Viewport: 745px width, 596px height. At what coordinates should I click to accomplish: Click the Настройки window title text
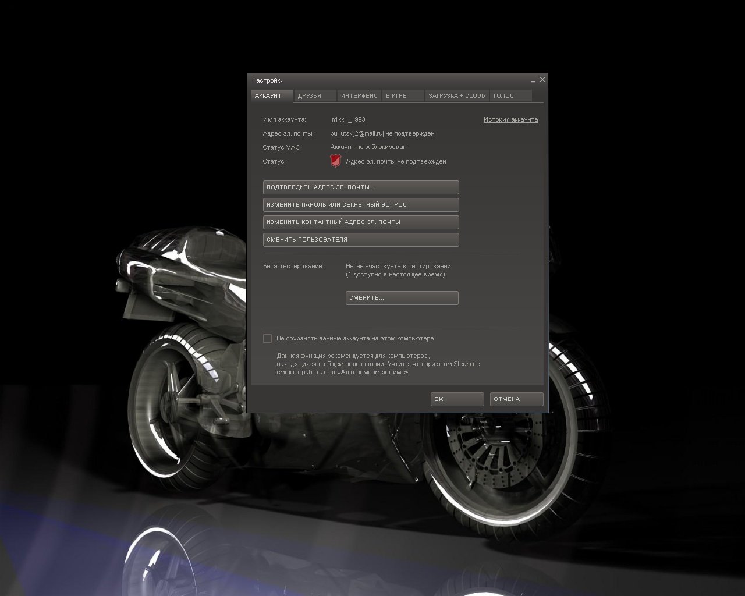click(268, 80)
